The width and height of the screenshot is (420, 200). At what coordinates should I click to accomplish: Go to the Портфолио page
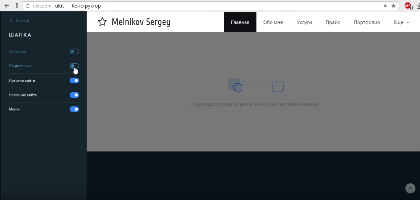pos(367,22)
